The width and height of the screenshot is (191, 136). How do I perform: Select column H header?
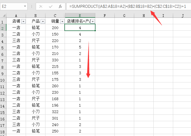click(144, 16)
